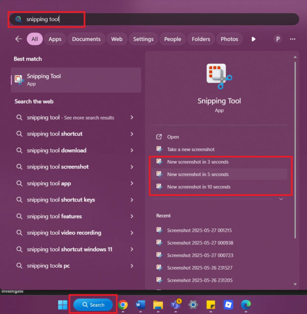Switch to the Apps filter tab

click(55, 39)
